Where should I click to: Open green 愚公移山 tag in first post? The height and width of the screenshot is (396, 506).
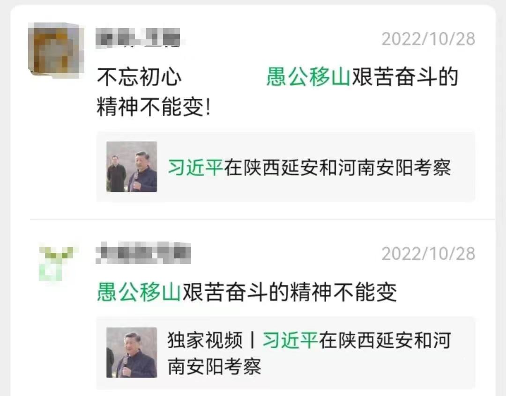[x=308, y=77]
